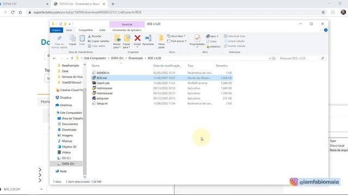
Task: Create a folder with Nova pasta icon
Action: [161, 38]
